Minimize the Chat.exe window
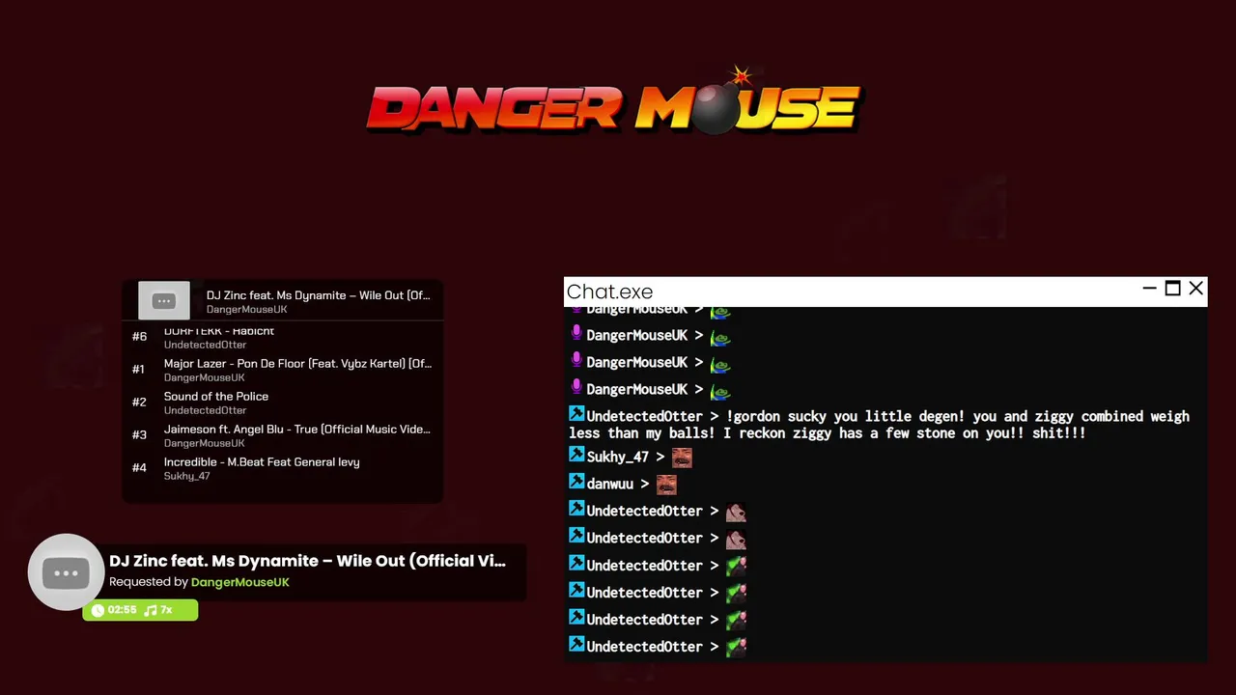 1149,289
